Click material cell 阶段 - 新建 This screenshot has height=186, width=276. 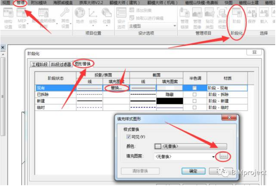point(227,101)
